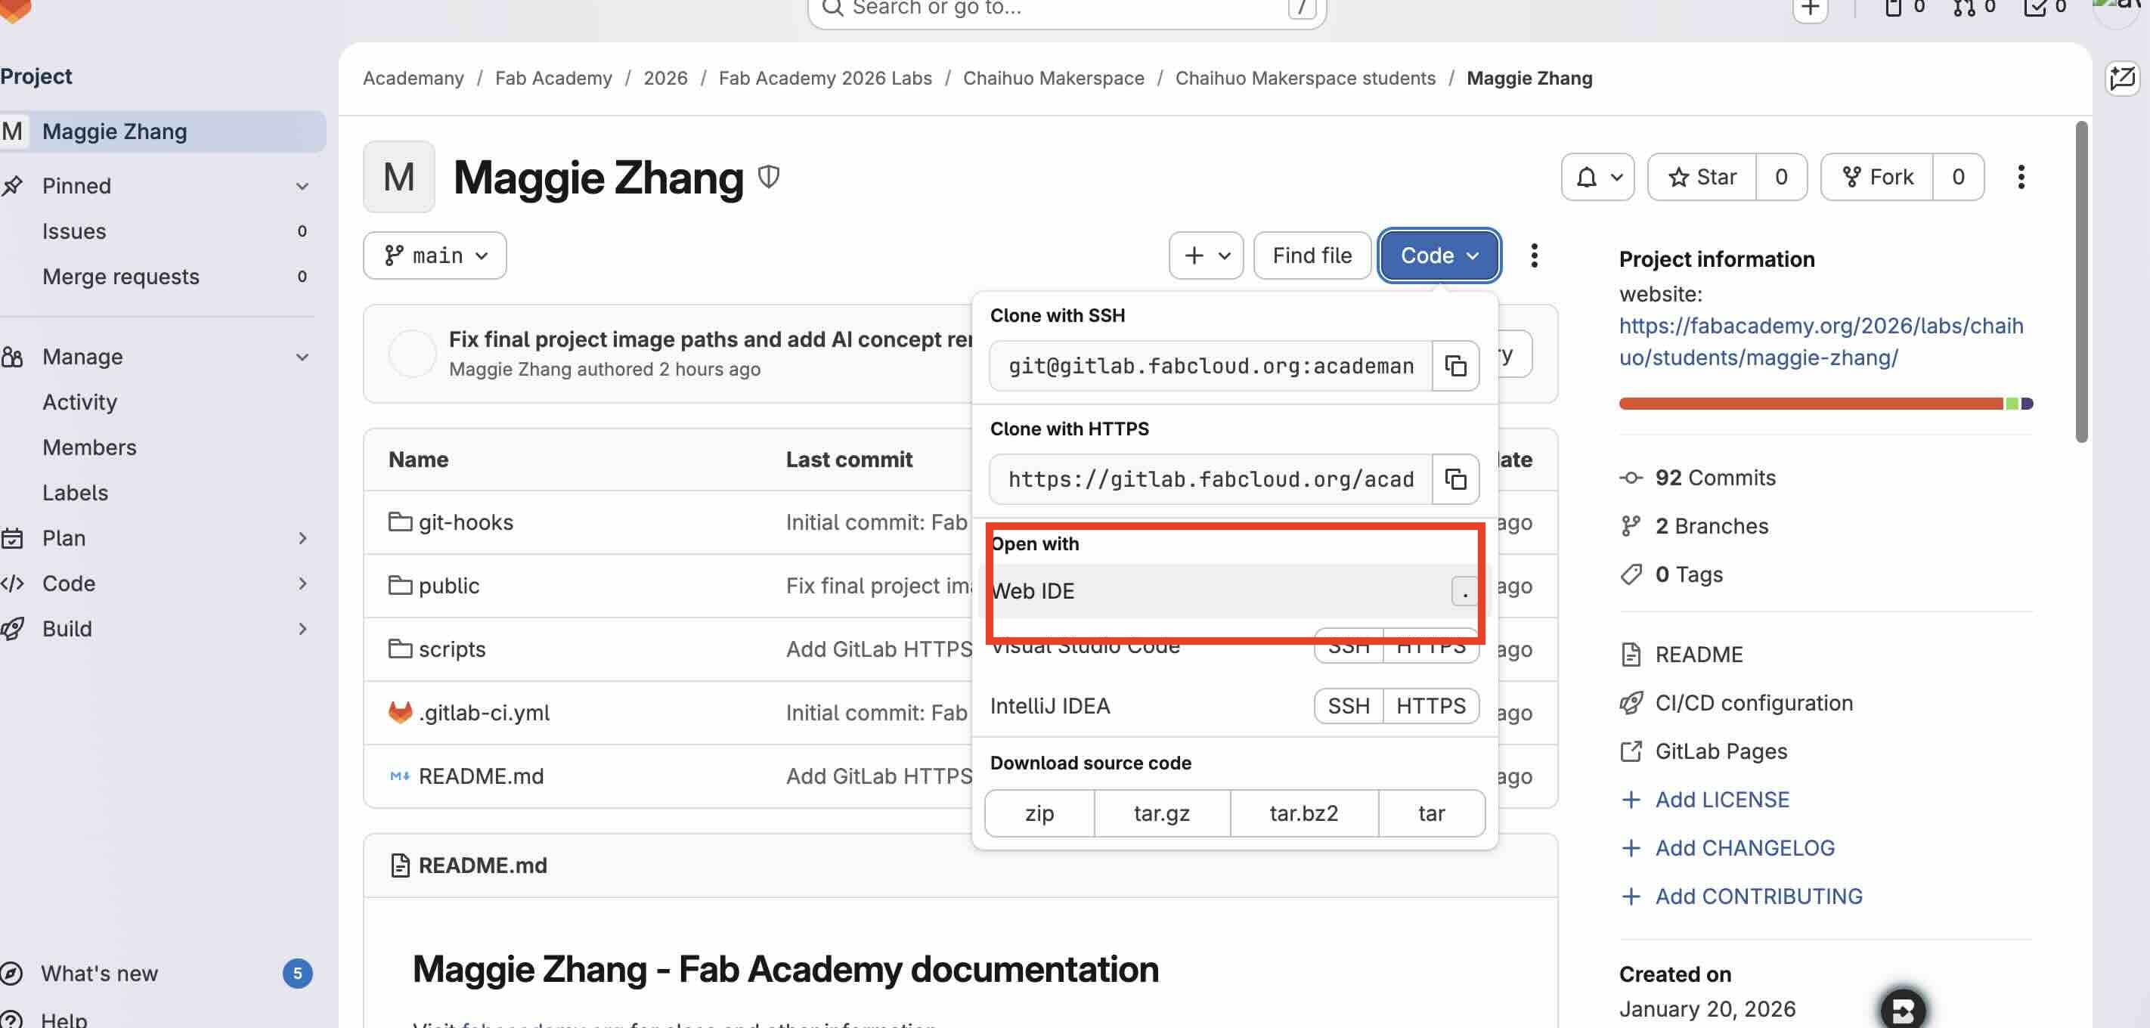Select the Fab Academy breadcrumb item
The height and width of the screenshot is (1028, 2150).
coord(553,78)
